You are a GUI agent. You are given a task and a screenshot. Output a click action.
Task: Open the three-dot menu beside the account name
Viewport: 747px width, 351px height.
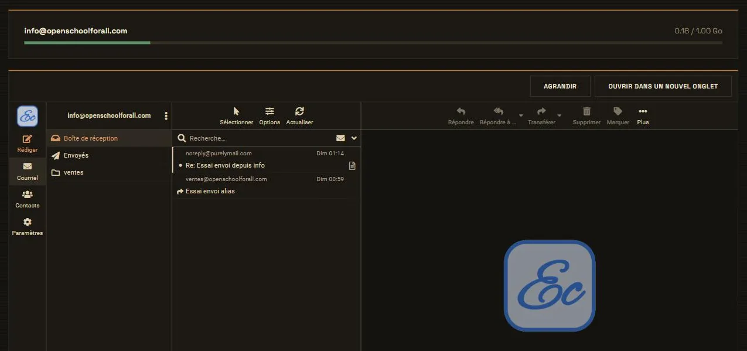tap(166, 116)
